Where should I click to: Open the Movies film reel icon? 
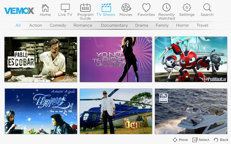126,8
